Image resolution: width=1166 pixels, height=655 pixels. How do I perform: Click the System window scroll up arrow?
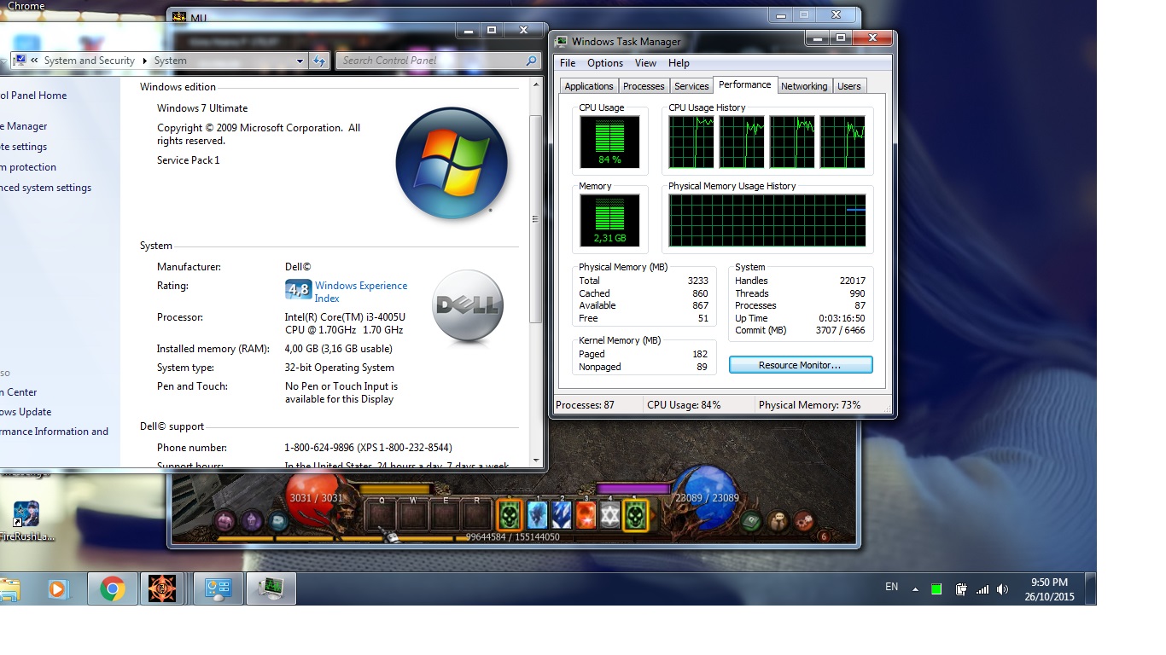pos(536,84)
